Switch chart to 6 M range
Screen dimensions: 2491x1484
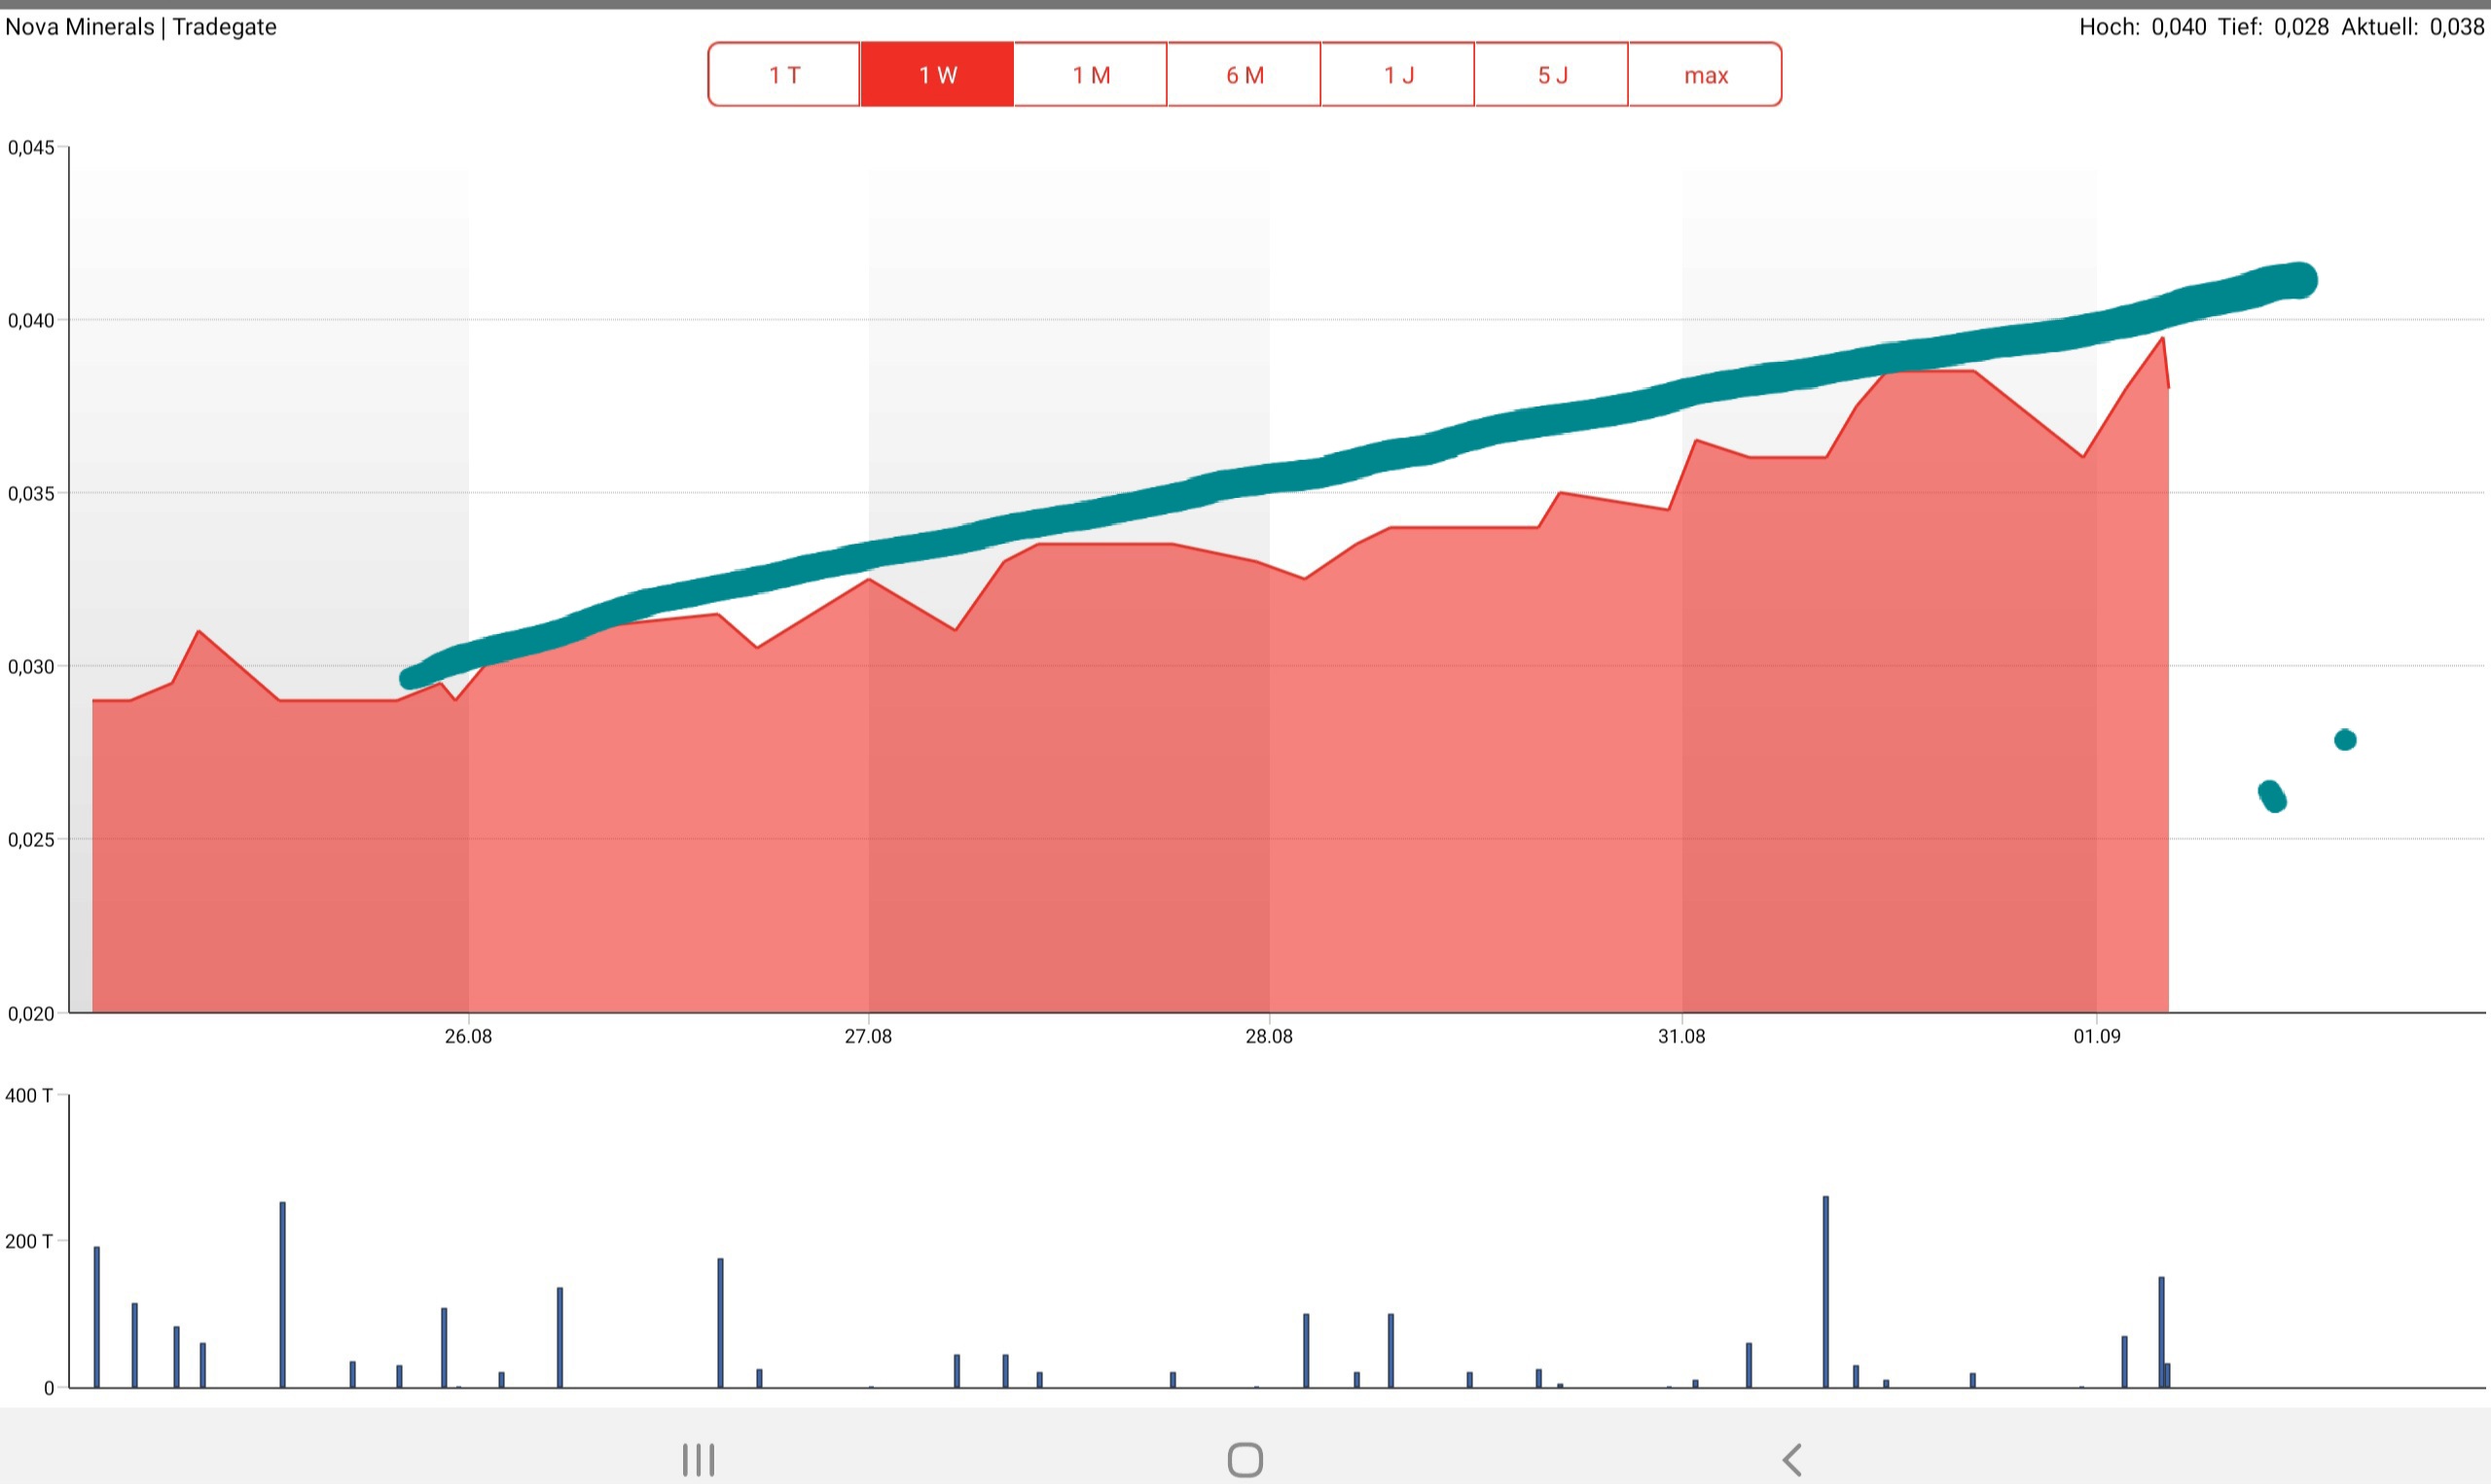click(1245, 75)
